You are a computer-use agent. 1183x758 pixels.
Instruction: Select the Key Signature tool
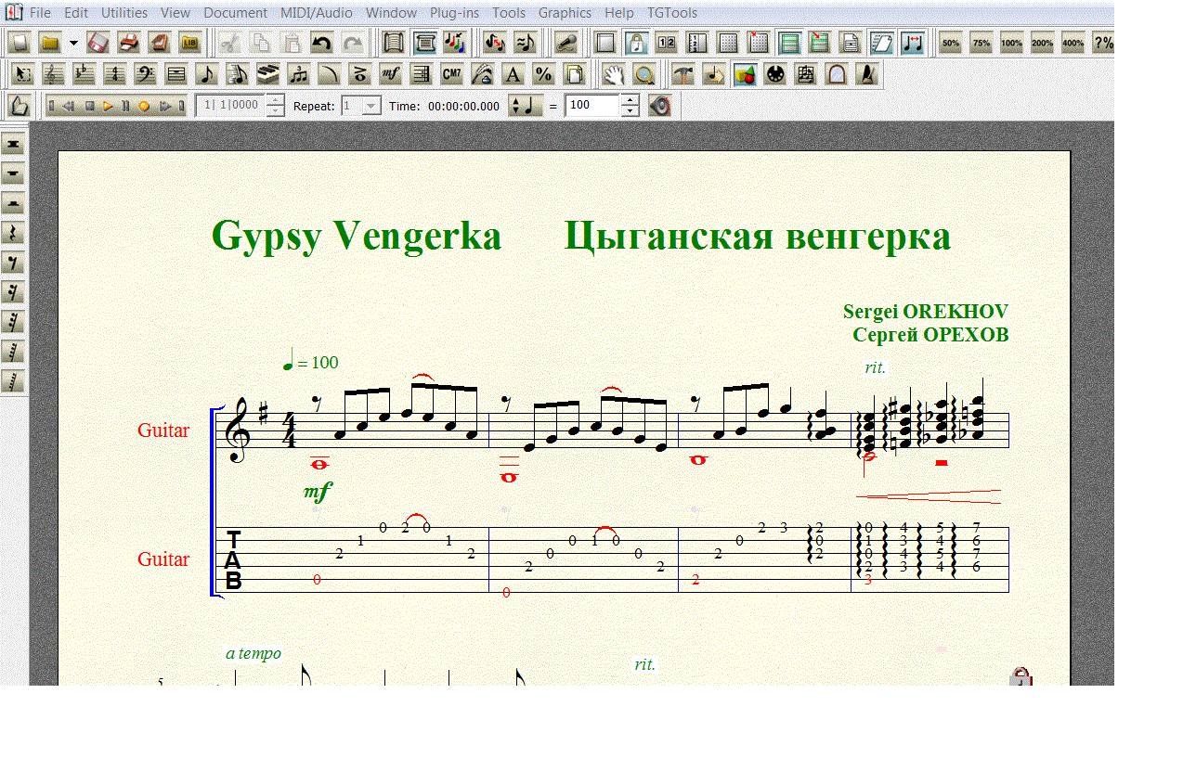point(84,74)
